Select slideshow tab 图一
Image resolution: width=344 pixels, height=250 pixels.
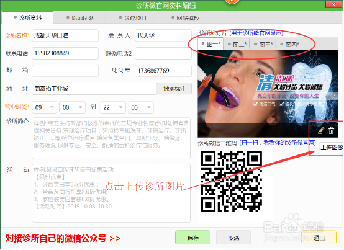point(210,44)
